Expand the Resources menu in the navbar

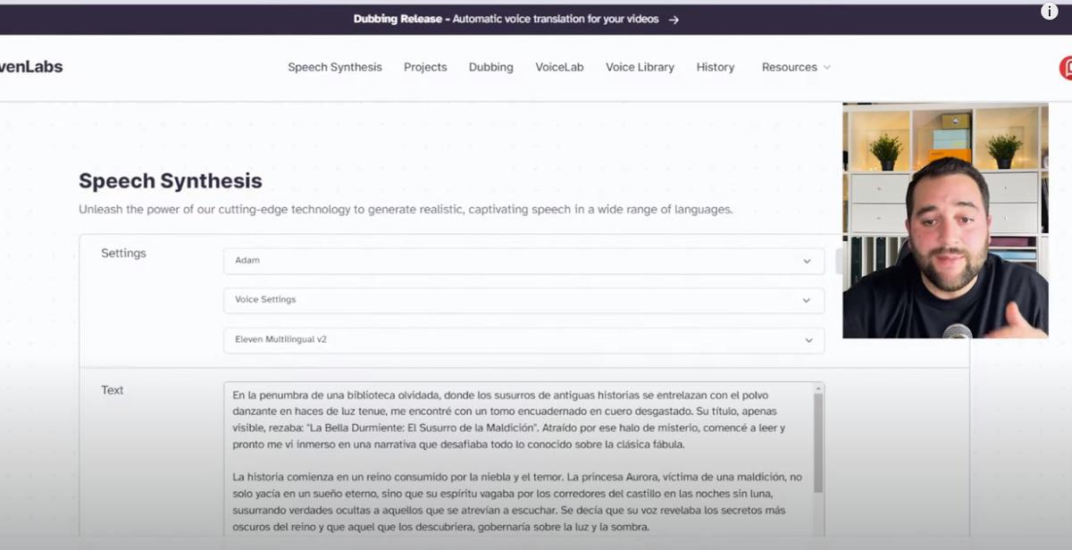[x=795, y=67]
